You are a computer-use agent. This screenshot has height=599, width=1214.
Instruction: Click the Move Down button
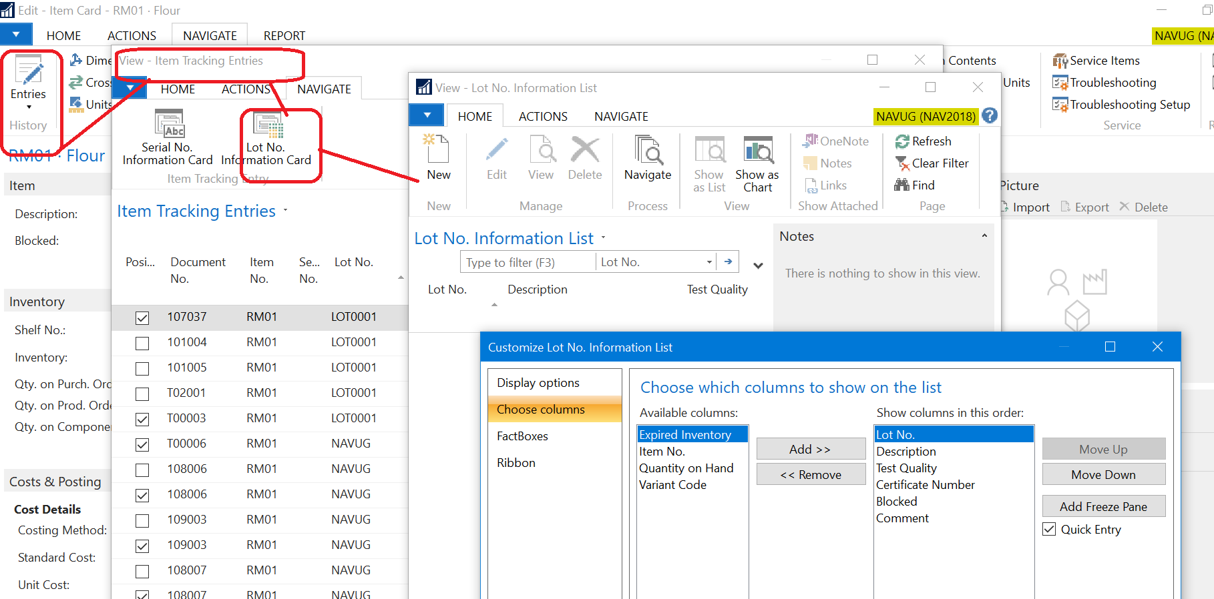1103,474
